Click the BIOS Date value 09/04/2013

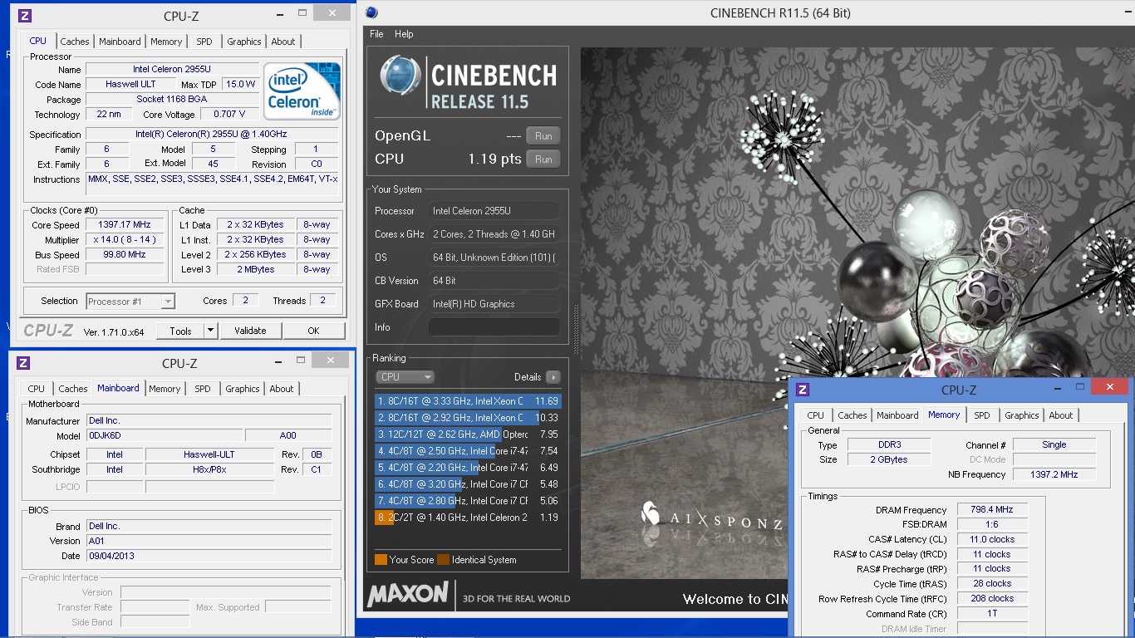[209, 556]
